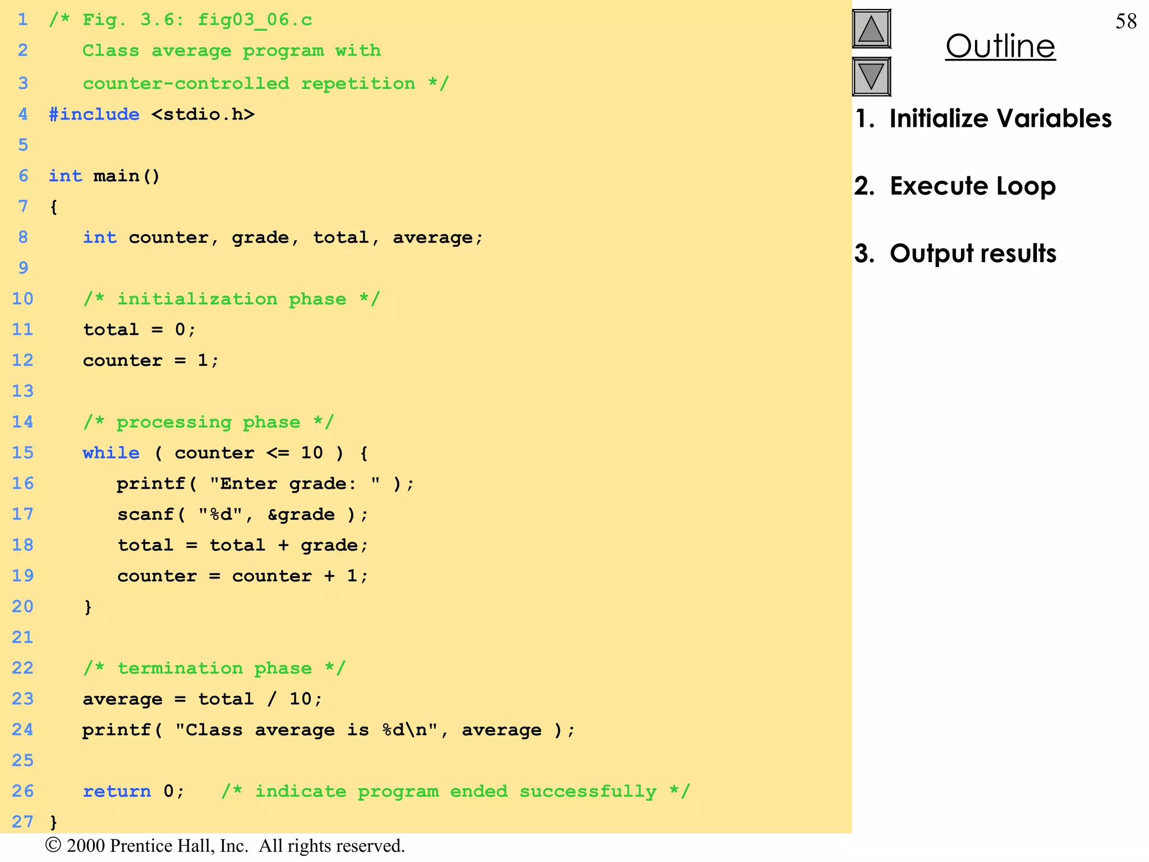
Task: Click 'Class average program with' comment line
Action: click(x=232, y=51)
